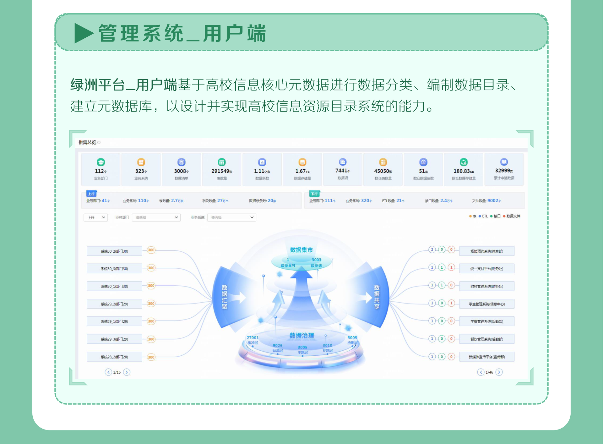Go to next page of right list
This screenshot has width=603, height=444.
click(499, 372)
